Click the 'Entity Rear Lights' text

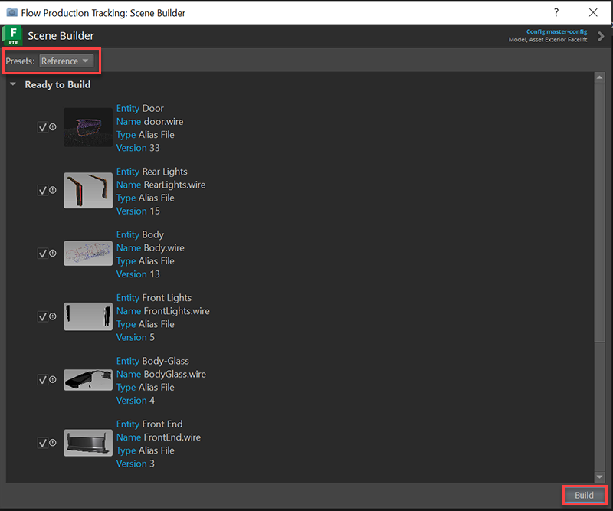click(152, 172)
